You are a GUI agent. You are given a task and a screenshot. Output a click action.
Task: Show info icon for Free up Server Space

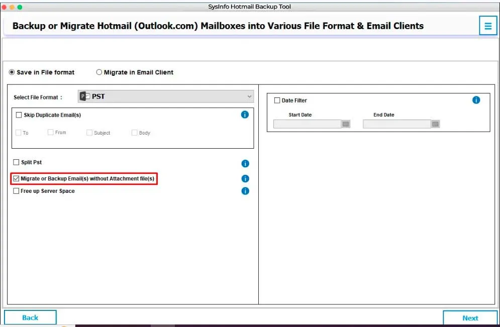click(x=245, y=191)
